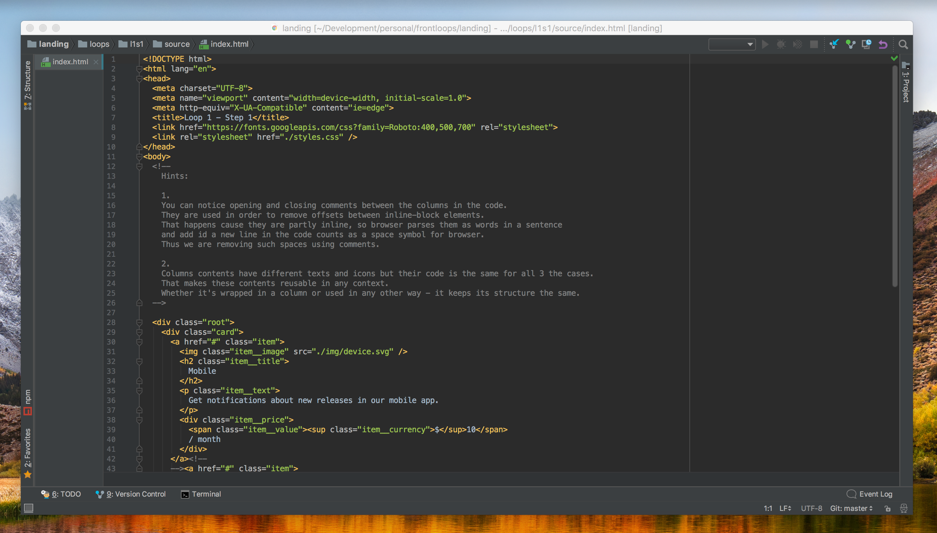Click the source folder breadcrumb
The width and height of the screenshot is (937, 533).
pyautogui.click(x=171, y=44)
